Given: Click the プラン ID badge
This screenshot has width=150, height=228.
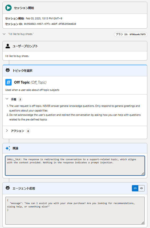Looking at the screenshot, I should pyautogui.click(x=131, y=34).
